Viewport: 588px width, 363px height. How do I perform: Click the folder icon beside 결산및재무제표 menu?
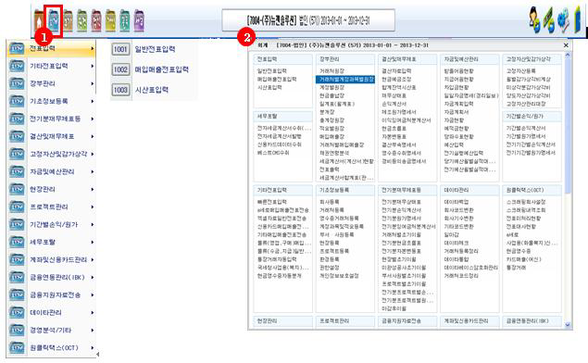click(x=17, y=136)
